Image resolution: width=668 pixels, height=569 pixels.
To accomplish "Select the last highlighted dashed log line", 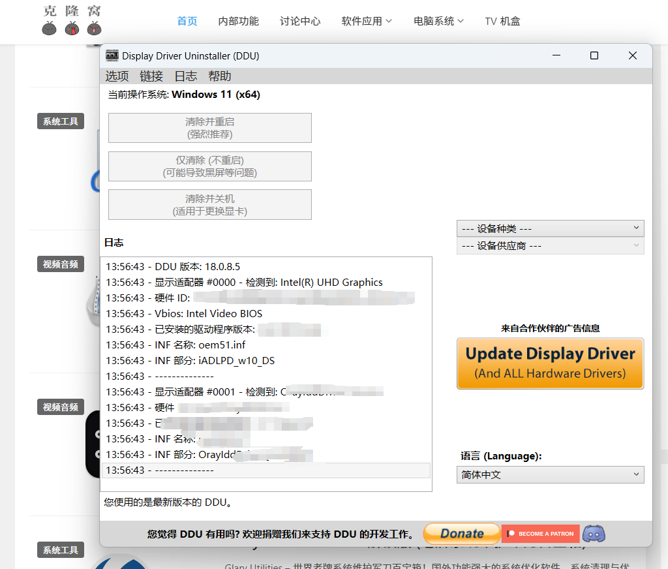I will (266, 470).
